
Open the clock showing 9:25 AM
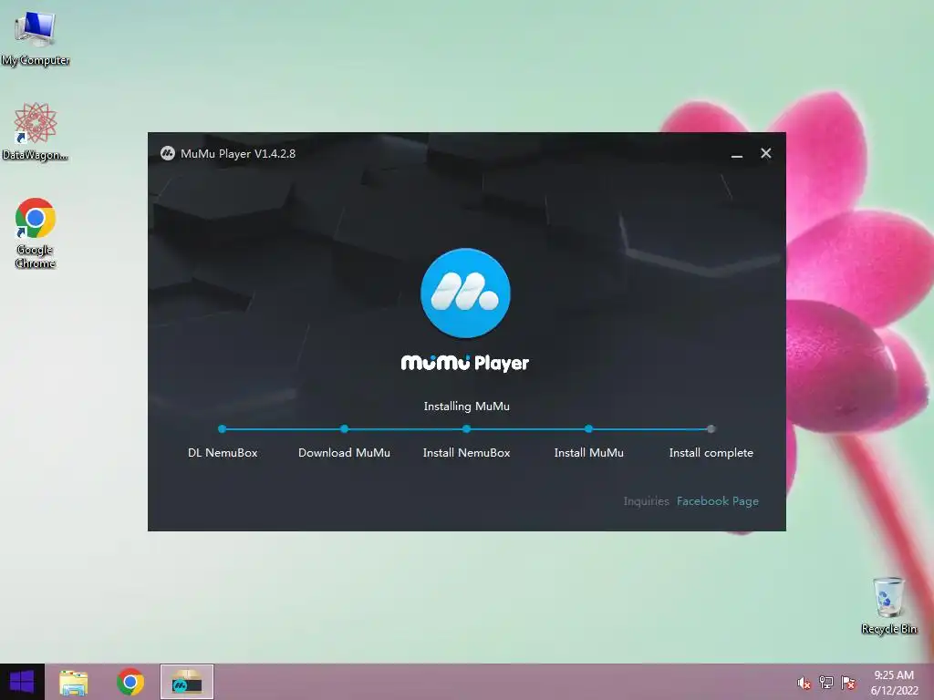click(x=894, y=682)
